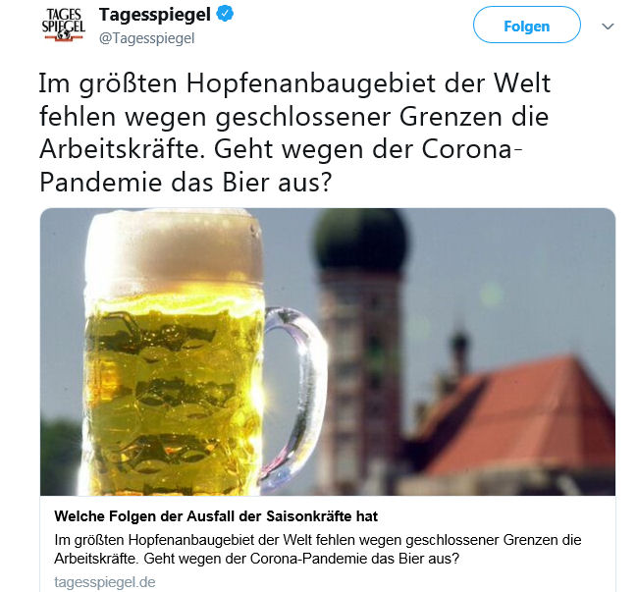Open the tweet options chevron dropdown
The width and height of the screenshot is (637, 592).
coord(608,27)
